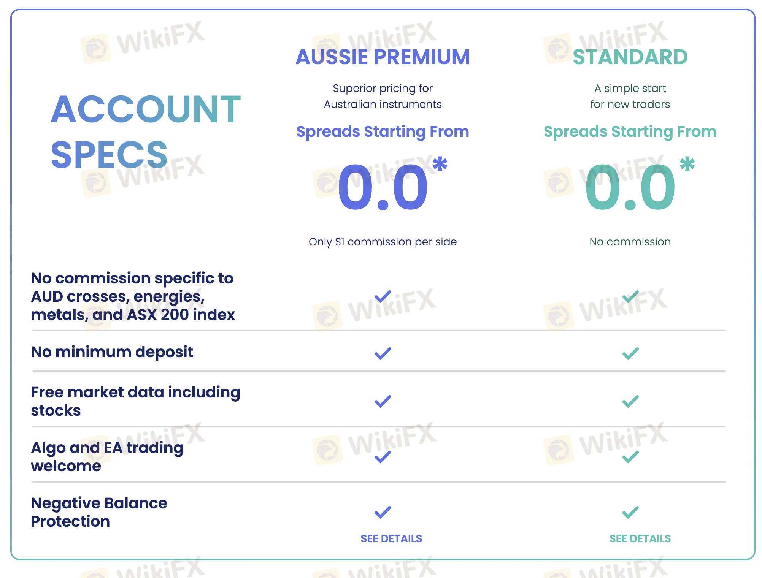Click Aussie Premium checkmark for Algo and EA trading
Viewport: 762px width, 578px height.
coord(383,456)
